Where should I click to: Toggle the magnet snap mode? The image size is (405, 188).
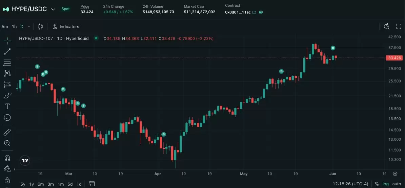tap(7, 158)
